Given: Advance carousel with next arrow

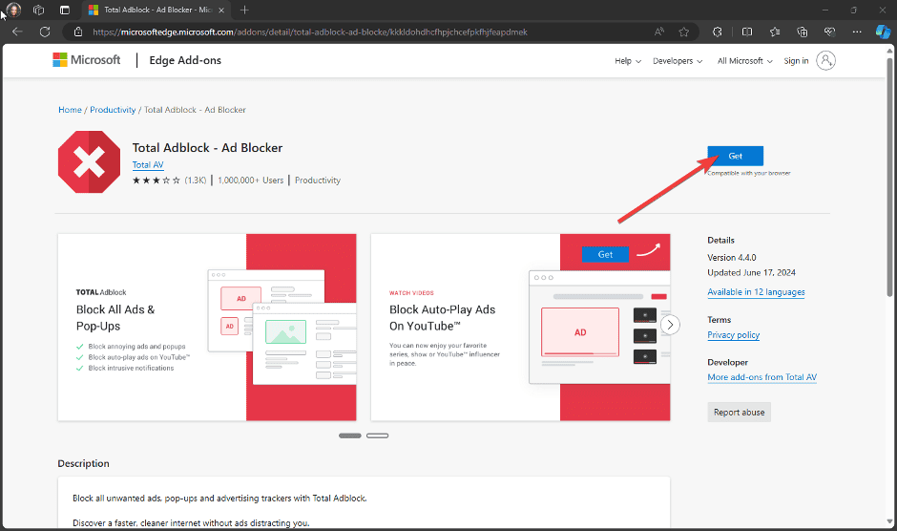Looking at the screenshot, I should click(670, 325).
